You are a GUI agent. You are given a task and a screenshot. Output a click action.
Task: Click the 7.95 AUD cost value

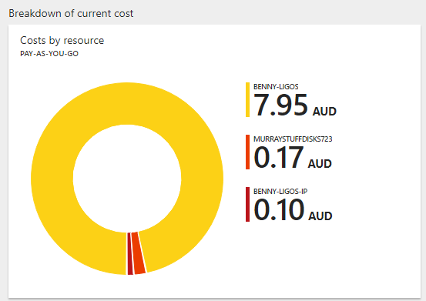(x=295, y=105)
